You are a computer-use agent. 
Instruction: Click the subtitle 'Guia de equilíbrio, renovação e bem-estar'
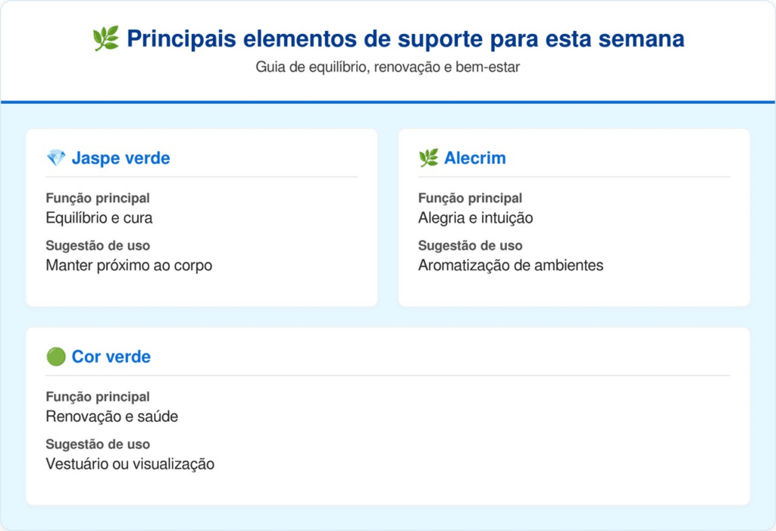(387, 67)
